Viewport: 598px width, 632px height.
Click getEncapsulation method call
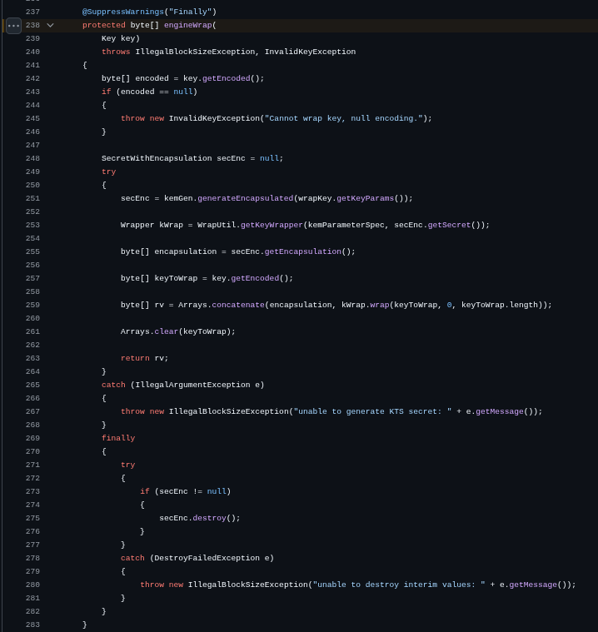[303, 251]
